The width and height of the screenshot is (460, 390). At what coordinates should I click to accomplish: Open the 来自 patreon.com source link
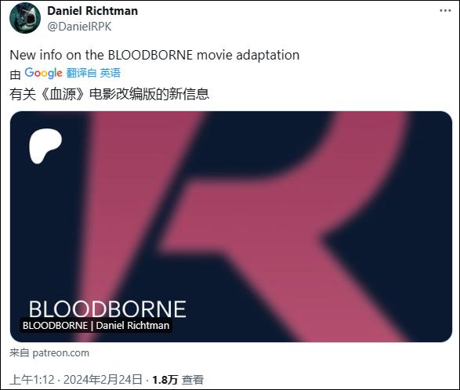[x=49, y=352]
